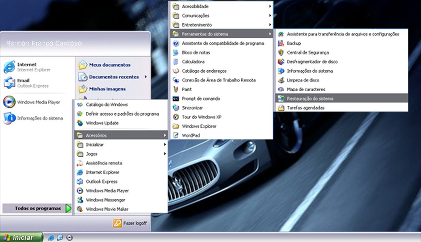The width and height of the screenshot is (421, 242).
Task: Expand the Entretenimento submenu arrow
Action: point(270,25)
